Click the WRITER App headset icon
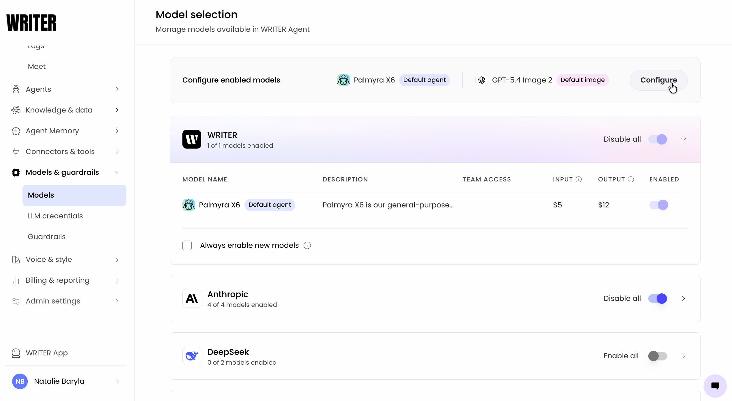Viewport: 732px width, 401px height. pos(16,353)
